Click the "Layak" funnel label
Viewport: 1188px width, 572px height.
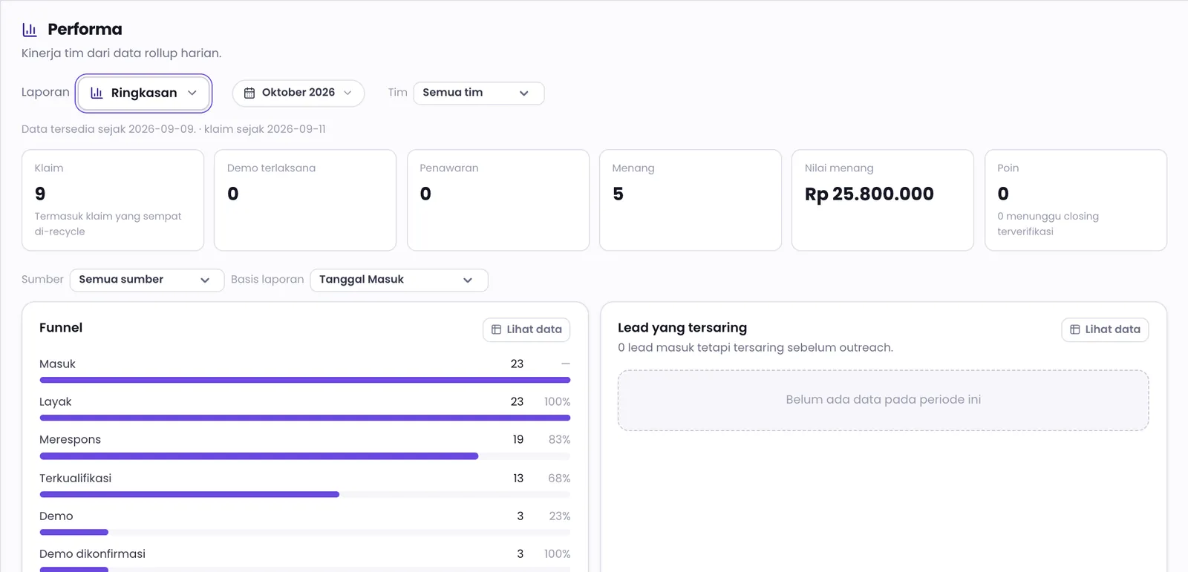point(56,402)
